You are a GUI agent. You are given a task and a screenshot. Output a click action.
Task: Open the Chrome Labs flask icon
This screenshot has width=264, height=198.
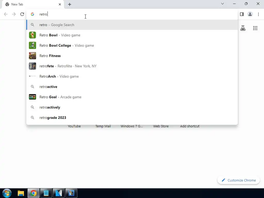click(243, 28)
